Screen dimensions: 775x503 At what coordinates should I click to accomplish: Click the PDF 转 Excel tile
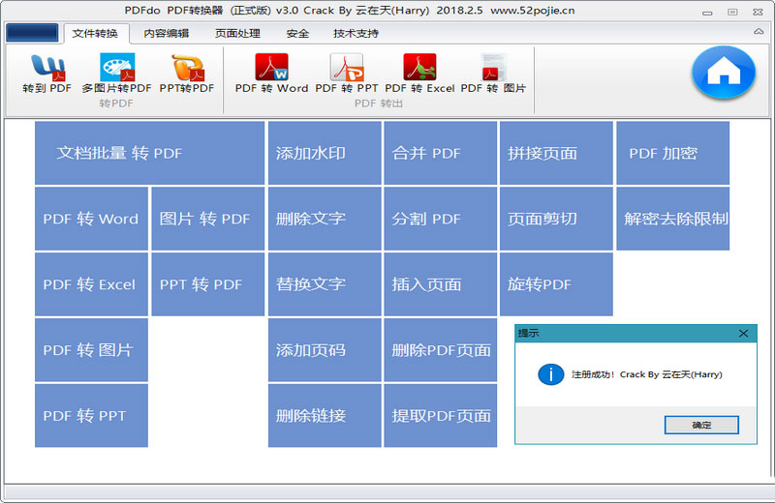pos(91,284)
